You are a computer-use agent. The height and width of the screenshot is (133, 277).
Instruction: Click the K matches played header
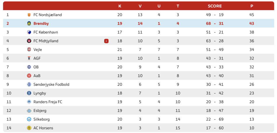tap(120, 6)
